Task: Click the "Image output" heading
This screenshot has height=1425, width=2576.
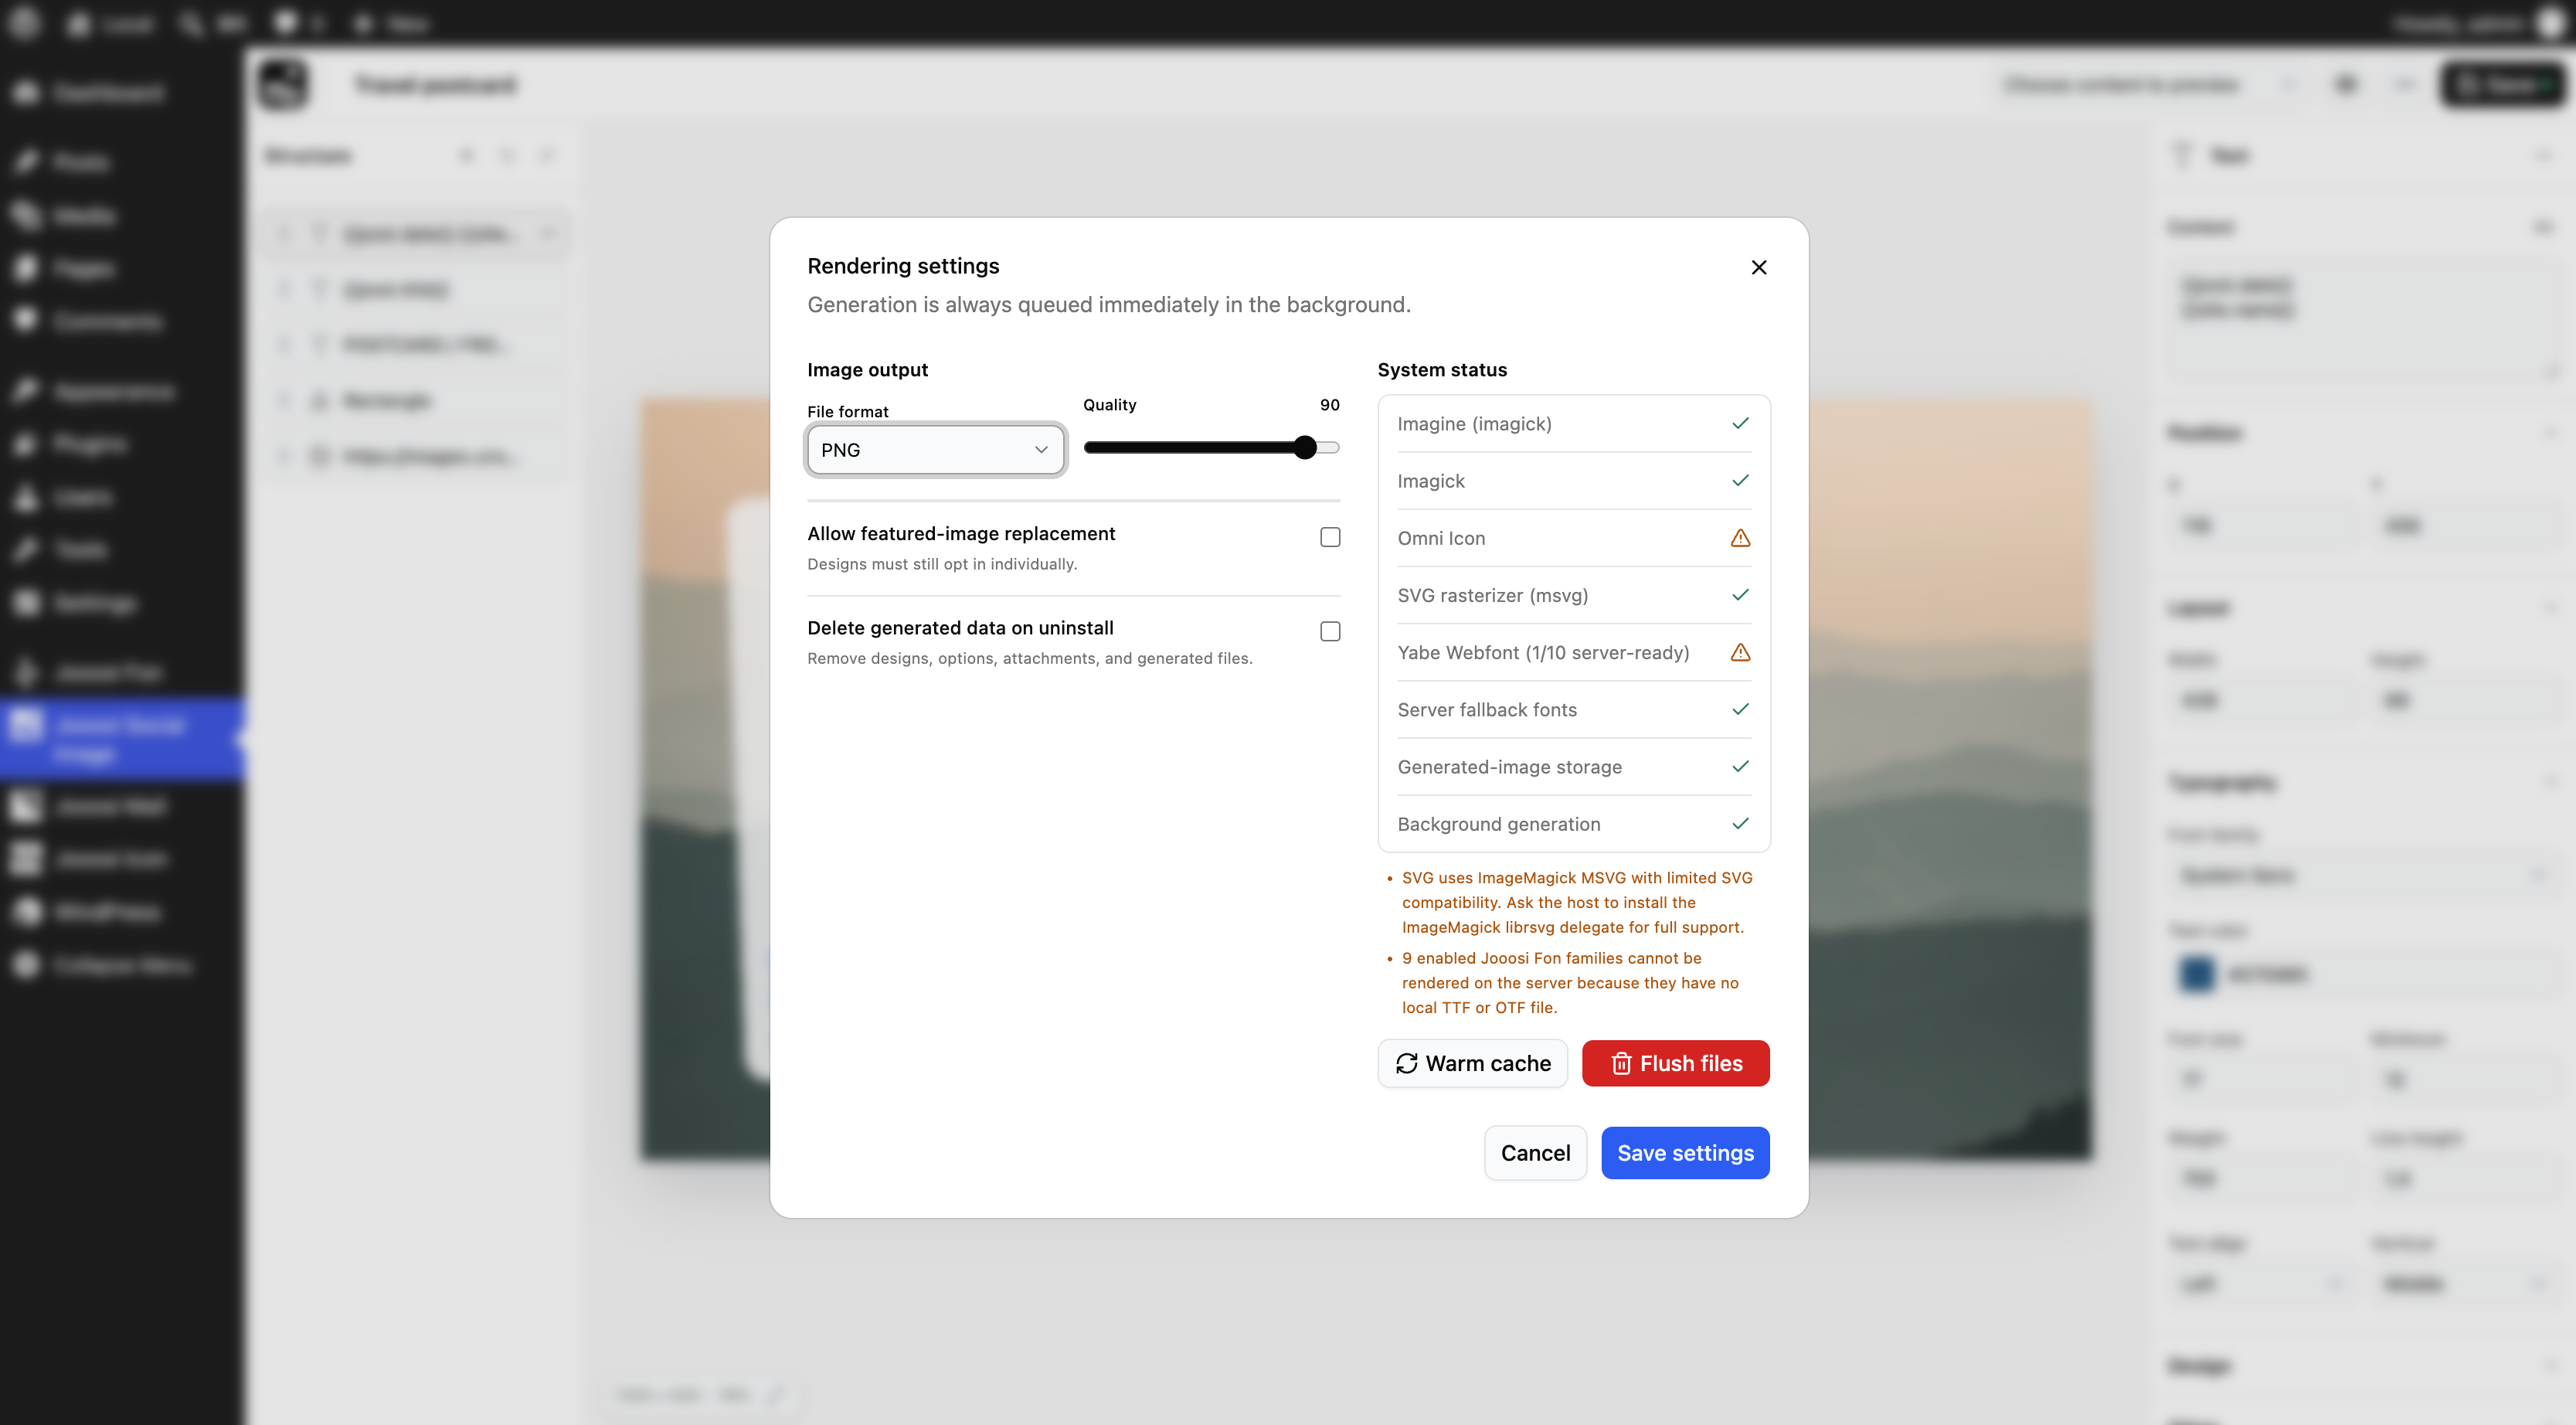Action: pos(867,370)
